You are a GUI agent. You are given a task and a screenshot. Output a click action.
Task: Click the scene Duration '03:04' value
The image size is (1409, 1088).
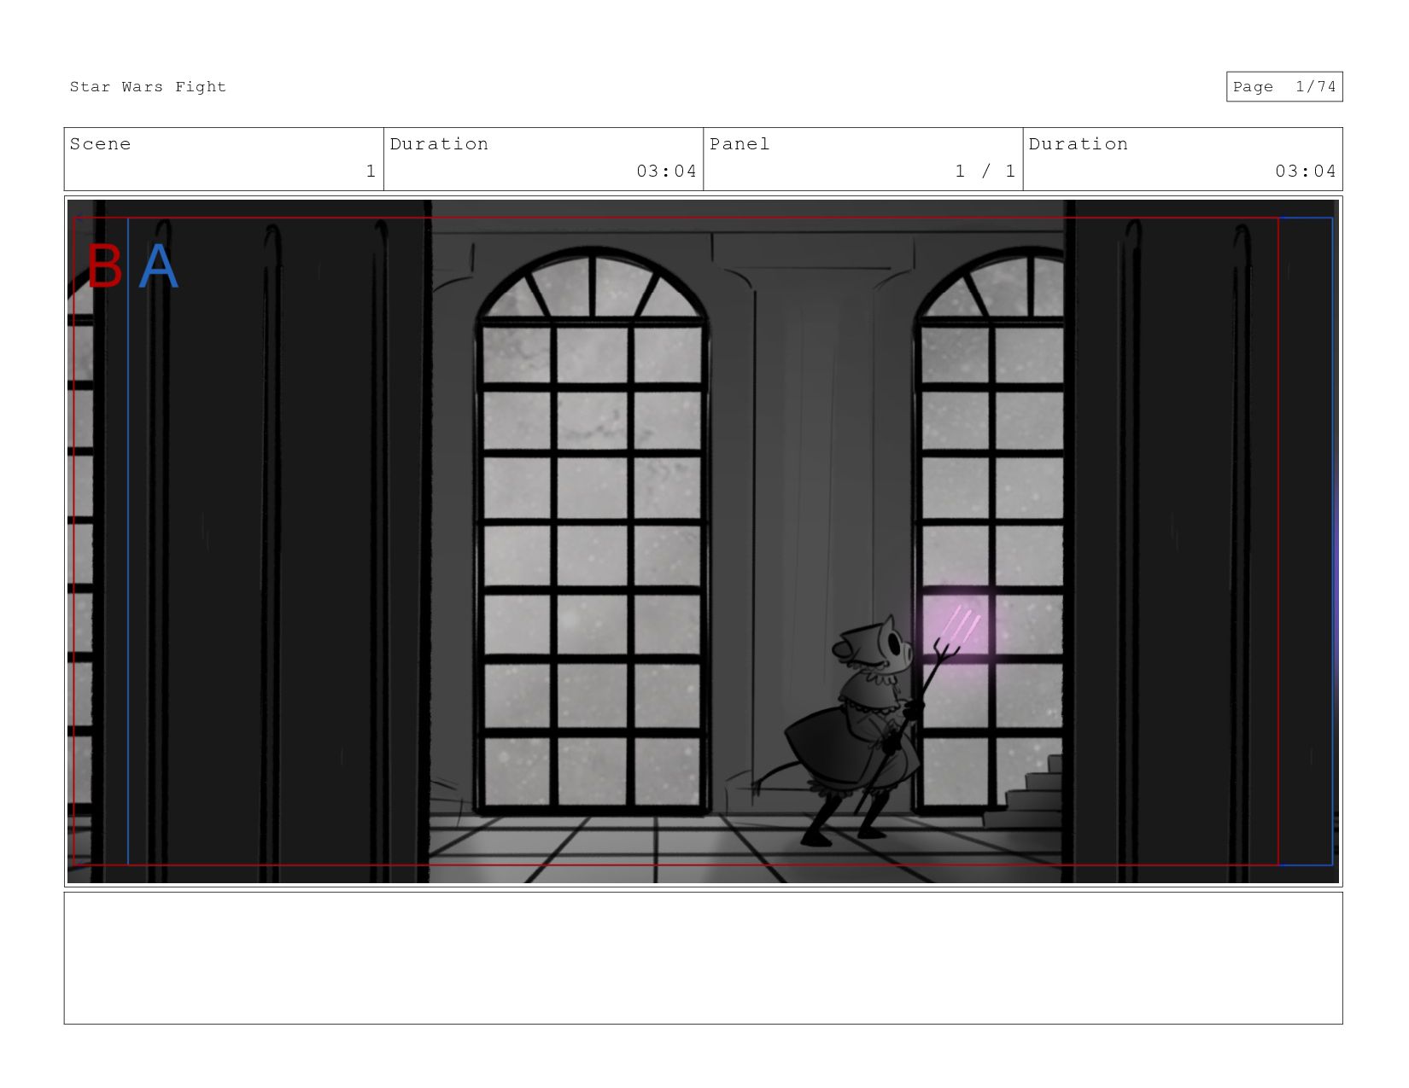pyautogui.click(x=666, y=171)
